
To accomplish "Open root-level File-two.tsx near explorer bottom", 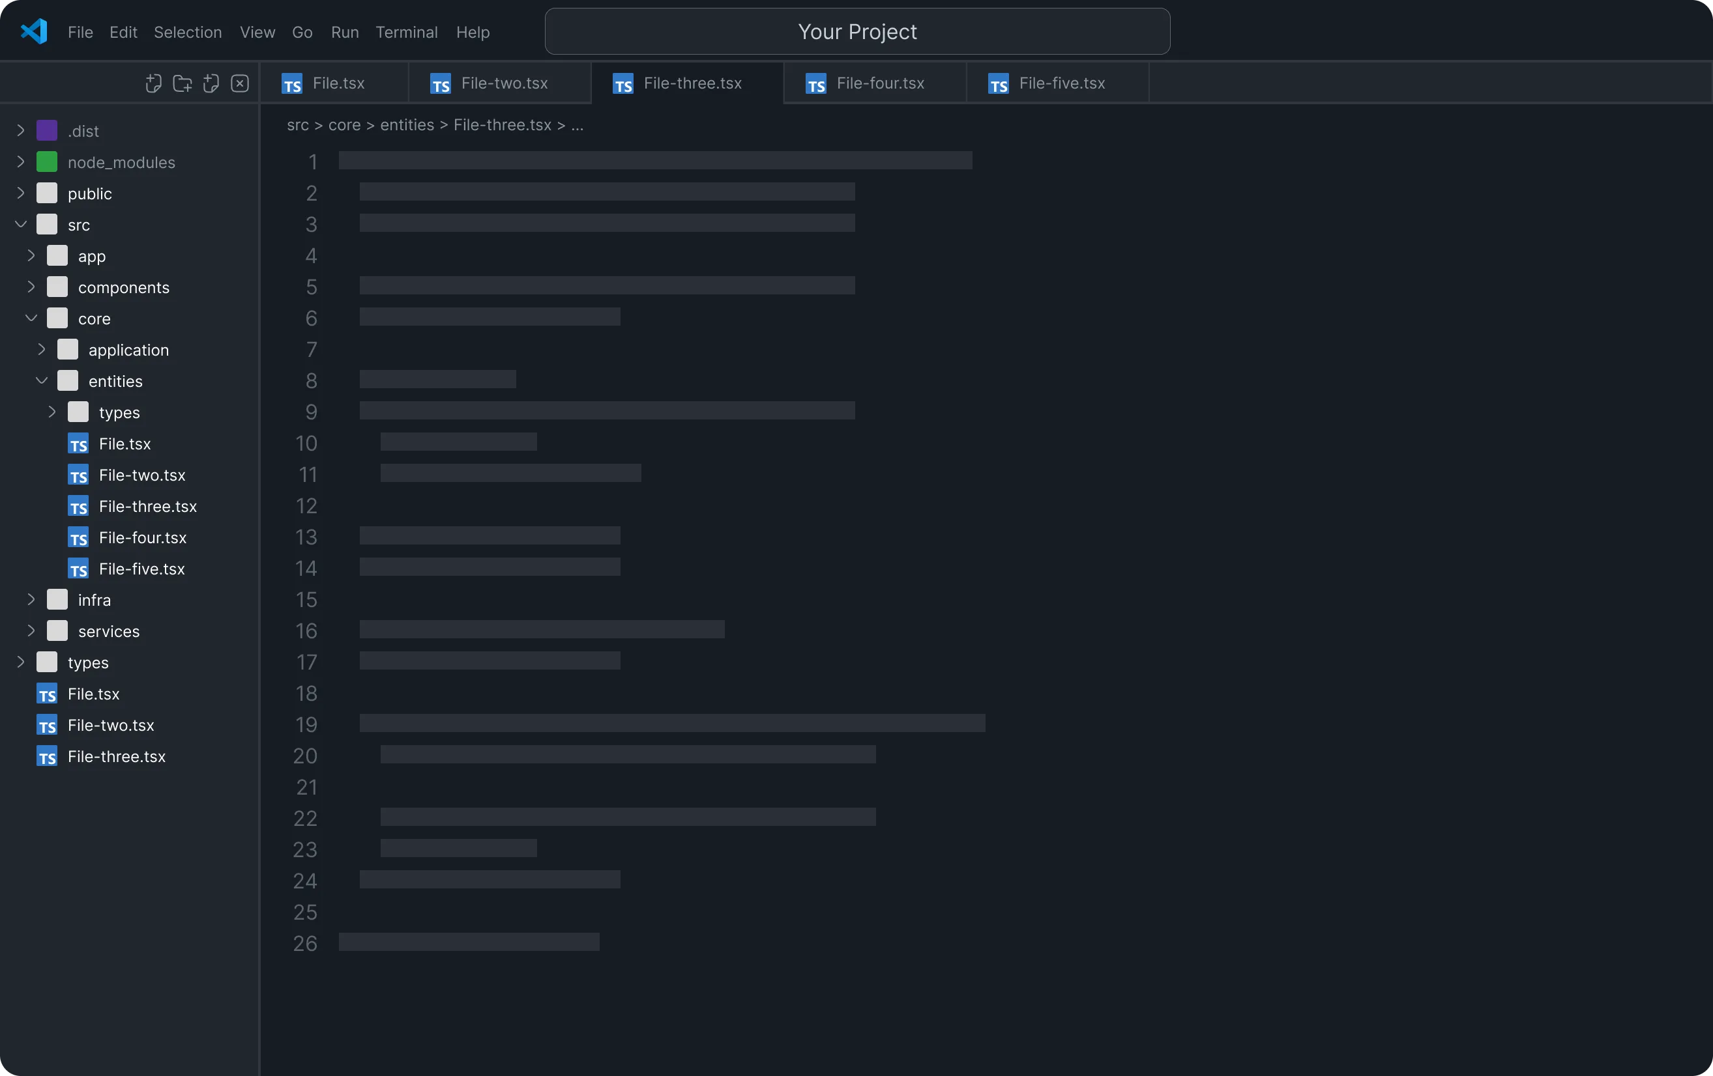I will [x=111, y=725].
